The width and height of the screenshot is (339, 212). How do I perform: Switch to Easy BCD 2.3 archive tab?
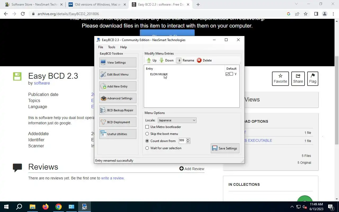pos(160,5)
